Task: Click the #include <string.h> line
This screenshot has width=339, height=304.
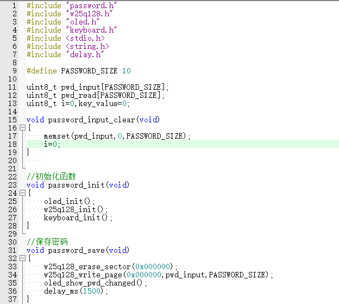Action: [x=68, y=47]
